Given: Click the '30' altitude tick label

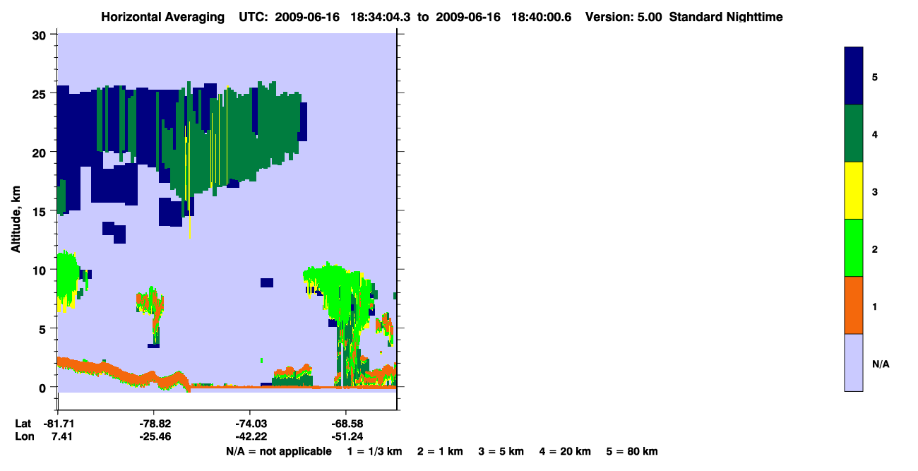Looking at the screenshot, I should 40,35.
